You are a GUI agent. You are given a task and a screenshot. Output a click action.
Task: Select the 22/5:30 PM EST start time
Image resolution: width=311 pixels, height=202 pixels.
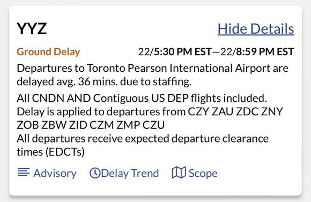coord(175,52)
